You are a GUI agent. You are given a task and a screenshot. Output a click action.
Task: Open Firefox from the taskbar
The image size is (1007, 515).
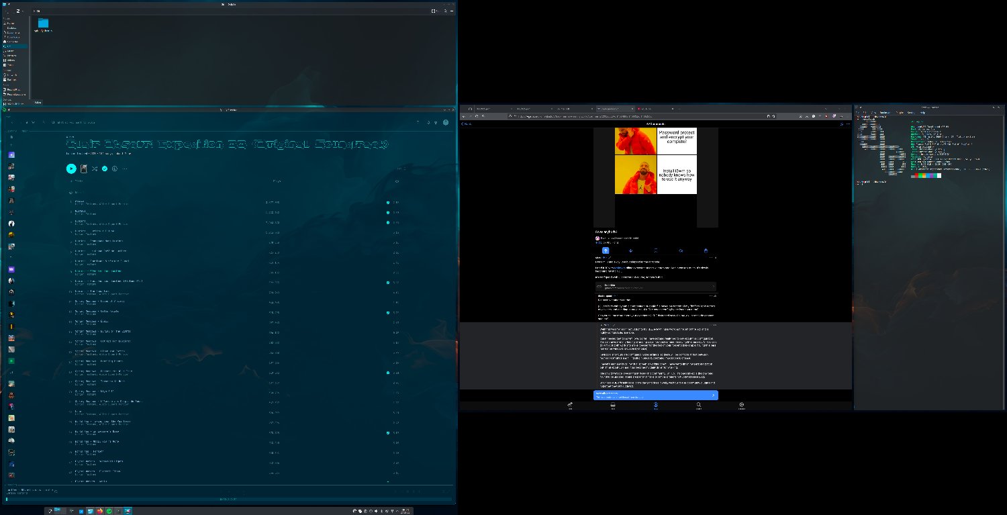pos(99,511)
